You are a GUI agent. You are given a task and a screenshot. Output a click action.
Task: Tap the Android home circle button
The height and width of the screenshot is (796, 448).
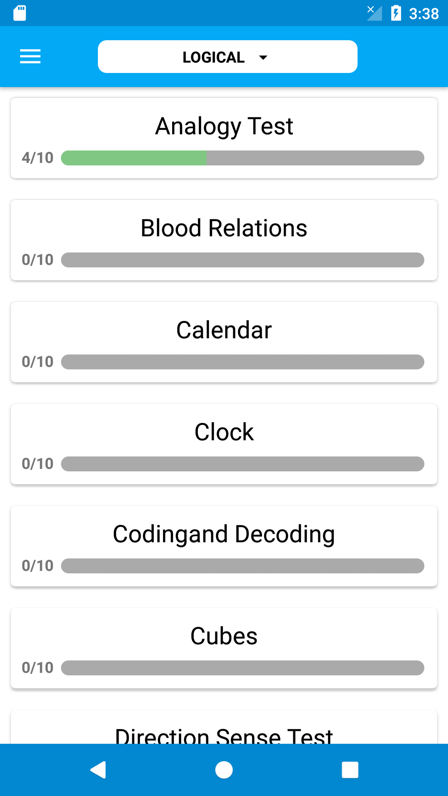pos(224,770)
